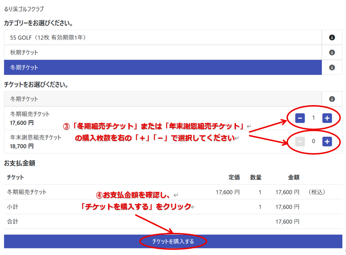Click the るり渓ゴルフクラブ title text
The image size is (346, 255).
[x=28, y=9]
